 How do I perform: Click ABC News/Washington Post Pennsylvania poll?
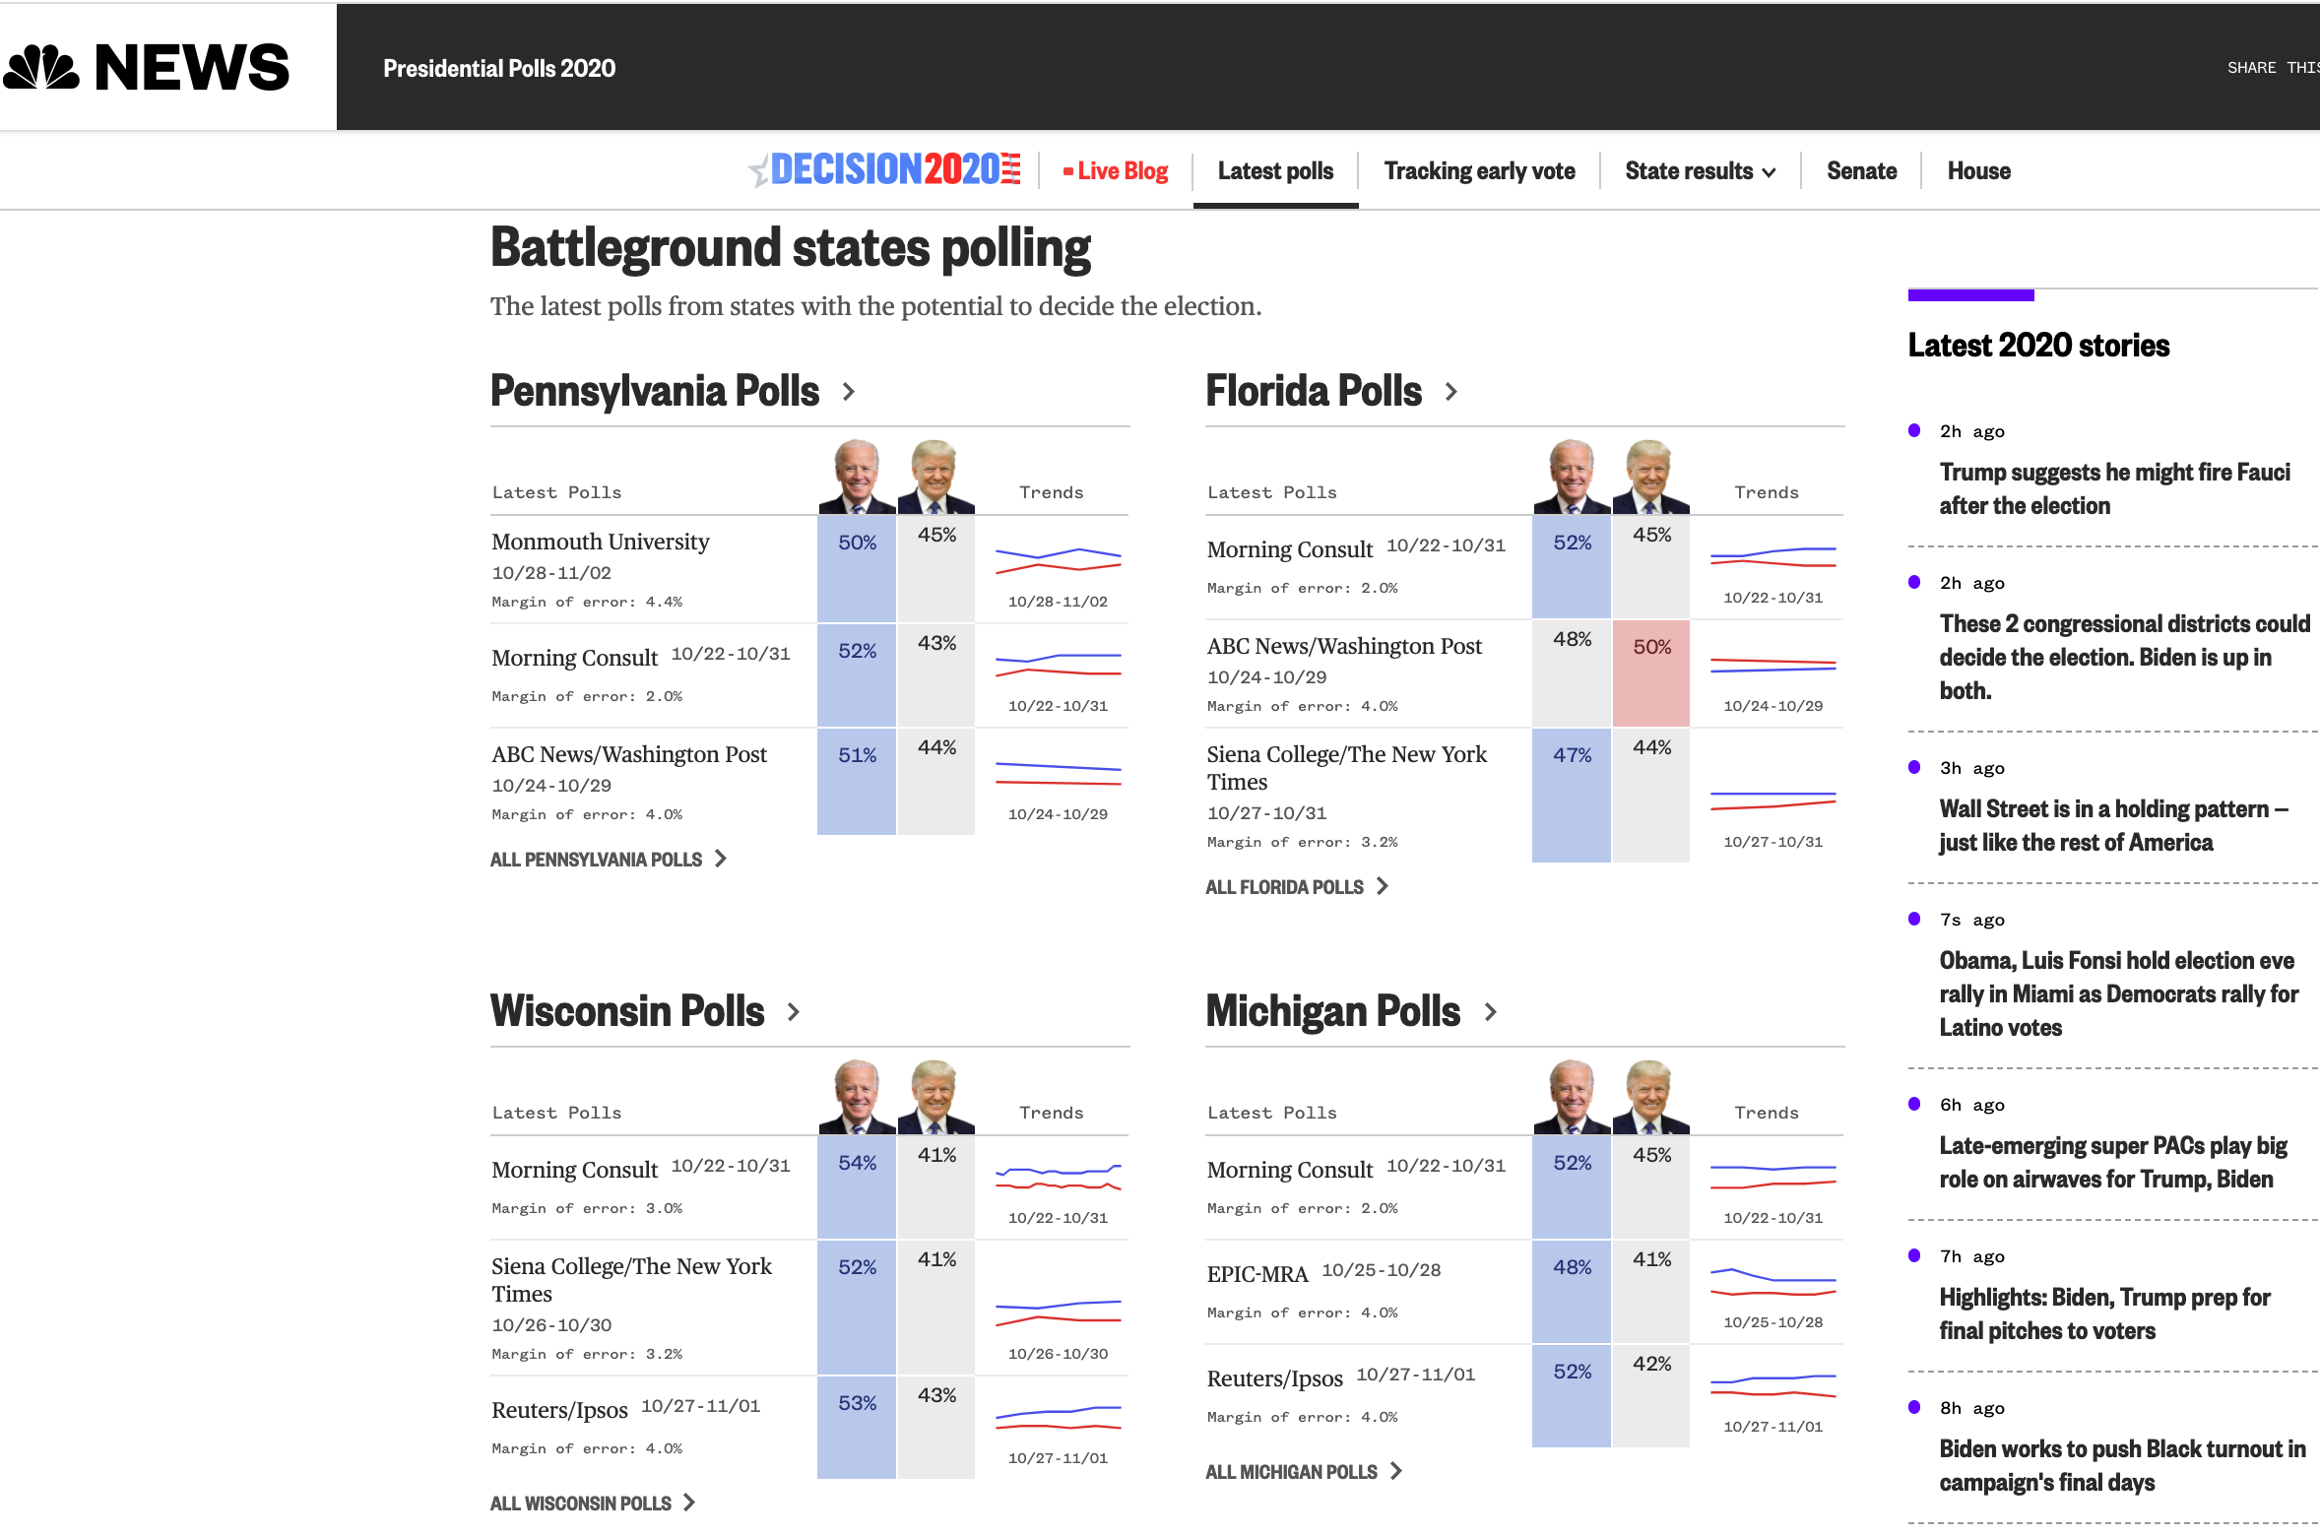pos(628,755)
